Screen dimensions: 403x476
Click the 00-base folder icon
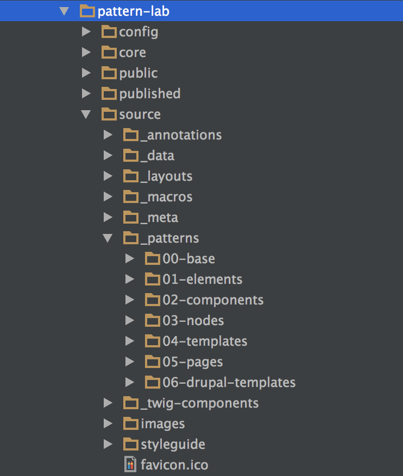pyautogui.click(x=153, y=258)
